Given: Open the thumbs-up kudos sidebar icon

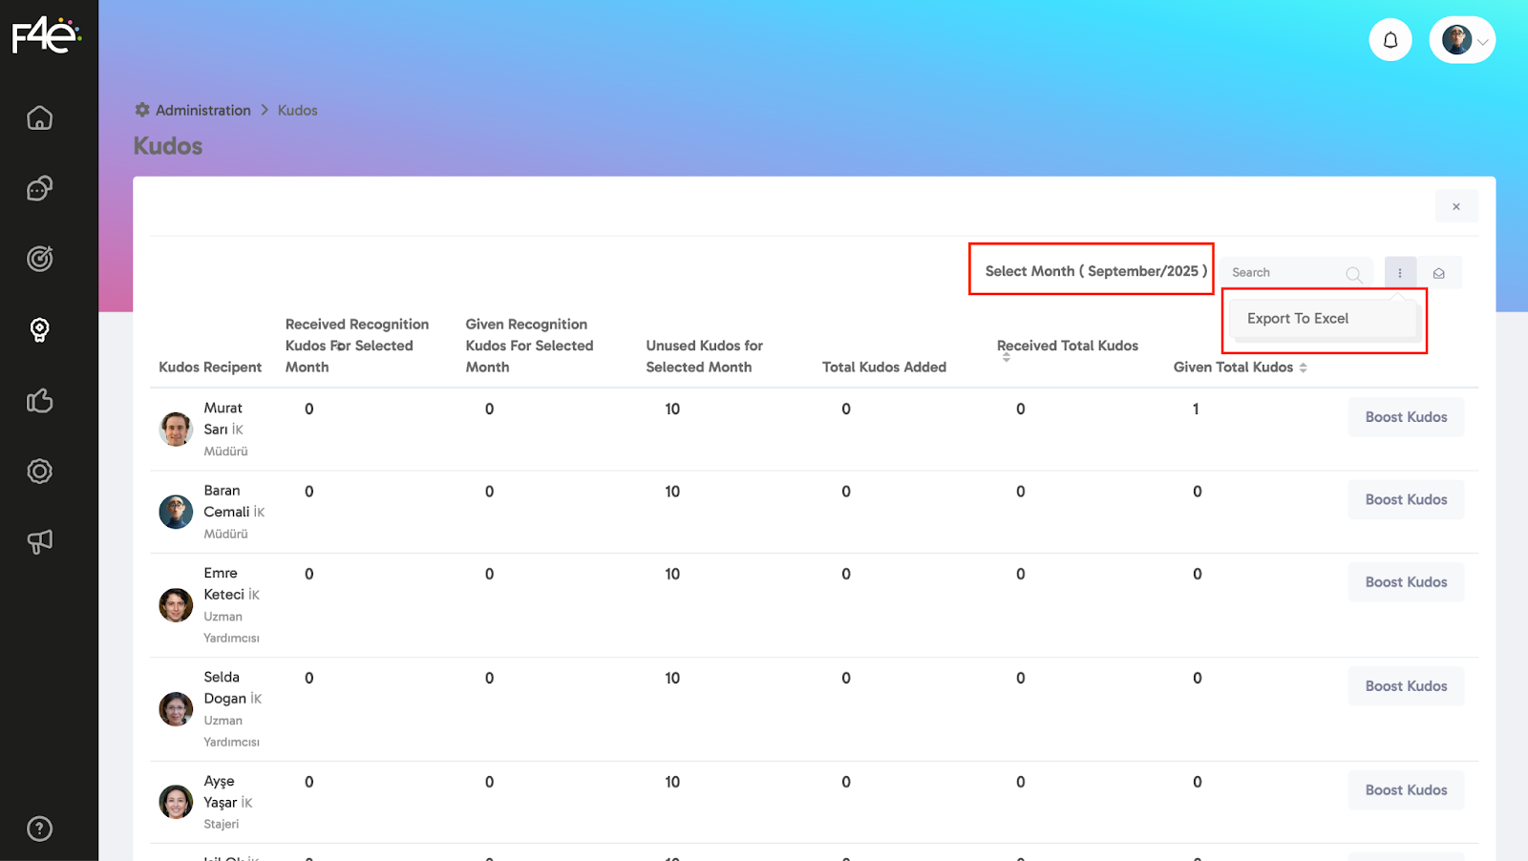Looking at the screenshot, I should [x=39, y=401].
